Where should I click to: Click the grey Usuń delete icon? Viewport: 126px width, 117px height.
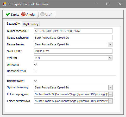tap(42, 14)
